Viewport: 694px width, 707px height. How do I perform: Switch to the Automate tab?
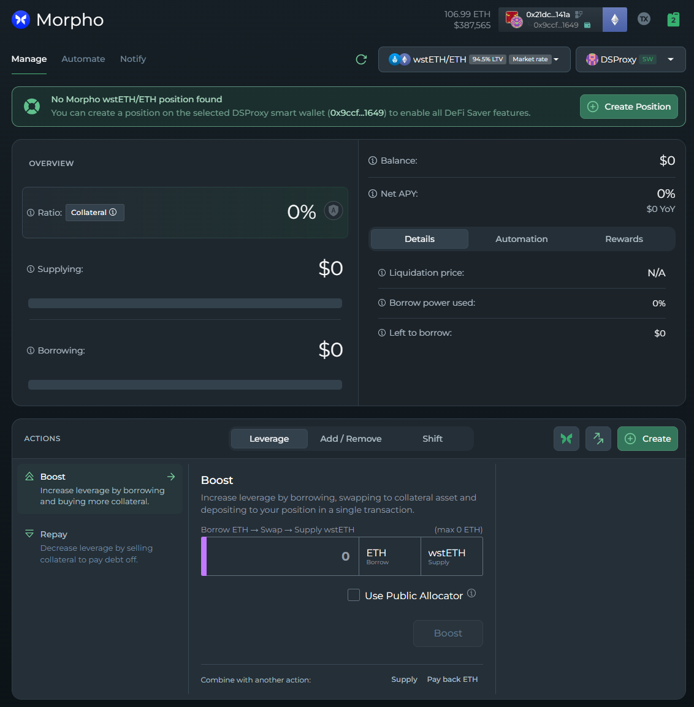pos(83,59)
